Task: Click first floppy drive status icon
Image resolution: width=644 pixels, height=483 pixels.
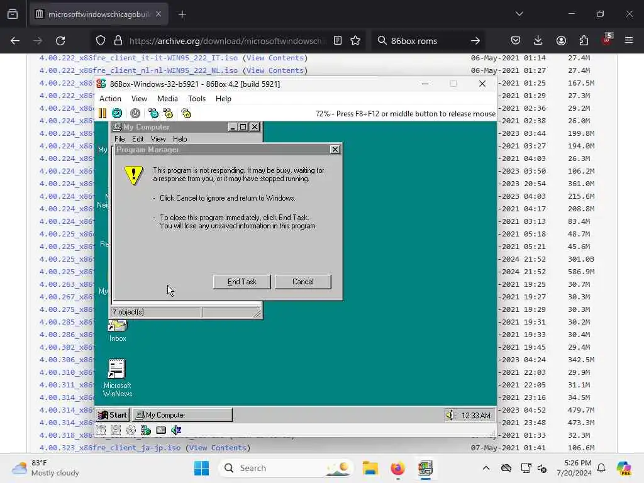Action: 101,430
